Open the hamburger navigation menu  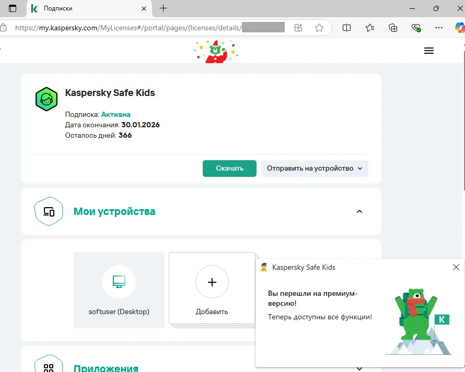pyautogui.click(x=429, y=51)
